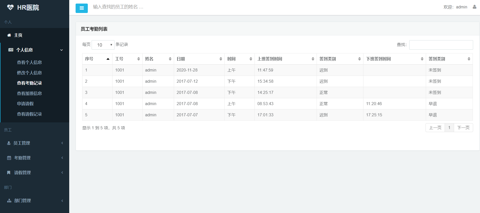This screenshot has height=213, width=480.
Task: Click the employee name search box at top
Action: pyautogui.click(x=118, y=7)
